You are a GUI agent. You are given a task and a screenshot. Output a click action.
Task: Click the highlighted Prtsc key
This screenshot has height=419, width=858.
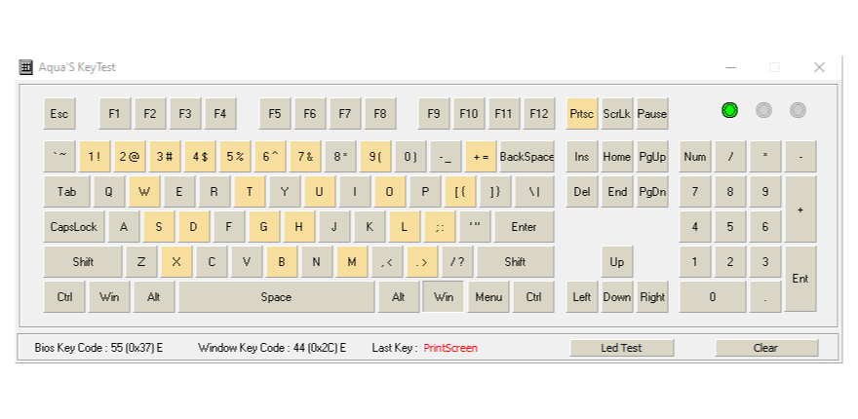(582, 114)
